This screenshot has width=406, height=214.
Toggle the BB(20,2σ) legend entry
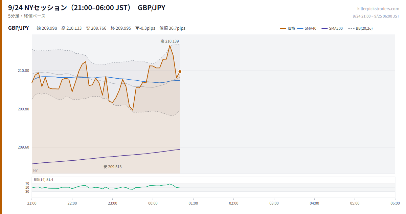(360, 28)
